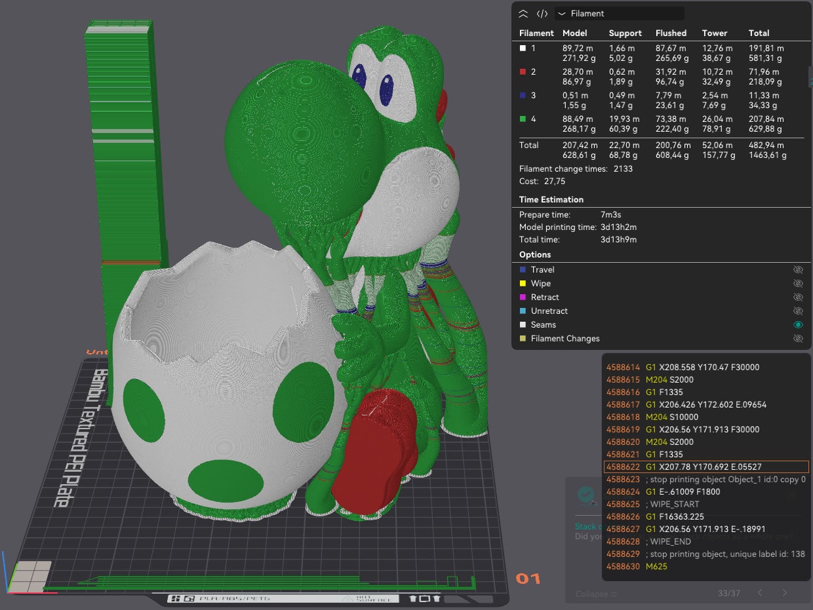Click filament 2 red color swatch
The image size is (813, 610).
[x=523, y=72]
